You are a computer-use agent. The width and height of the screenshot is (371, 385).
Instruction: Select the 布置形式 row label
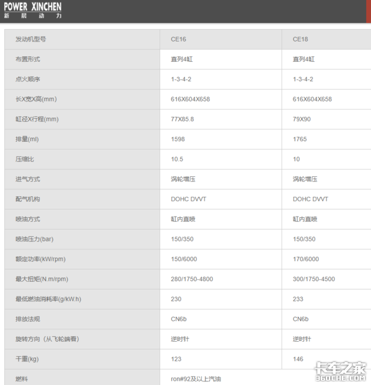pos(28,59)
